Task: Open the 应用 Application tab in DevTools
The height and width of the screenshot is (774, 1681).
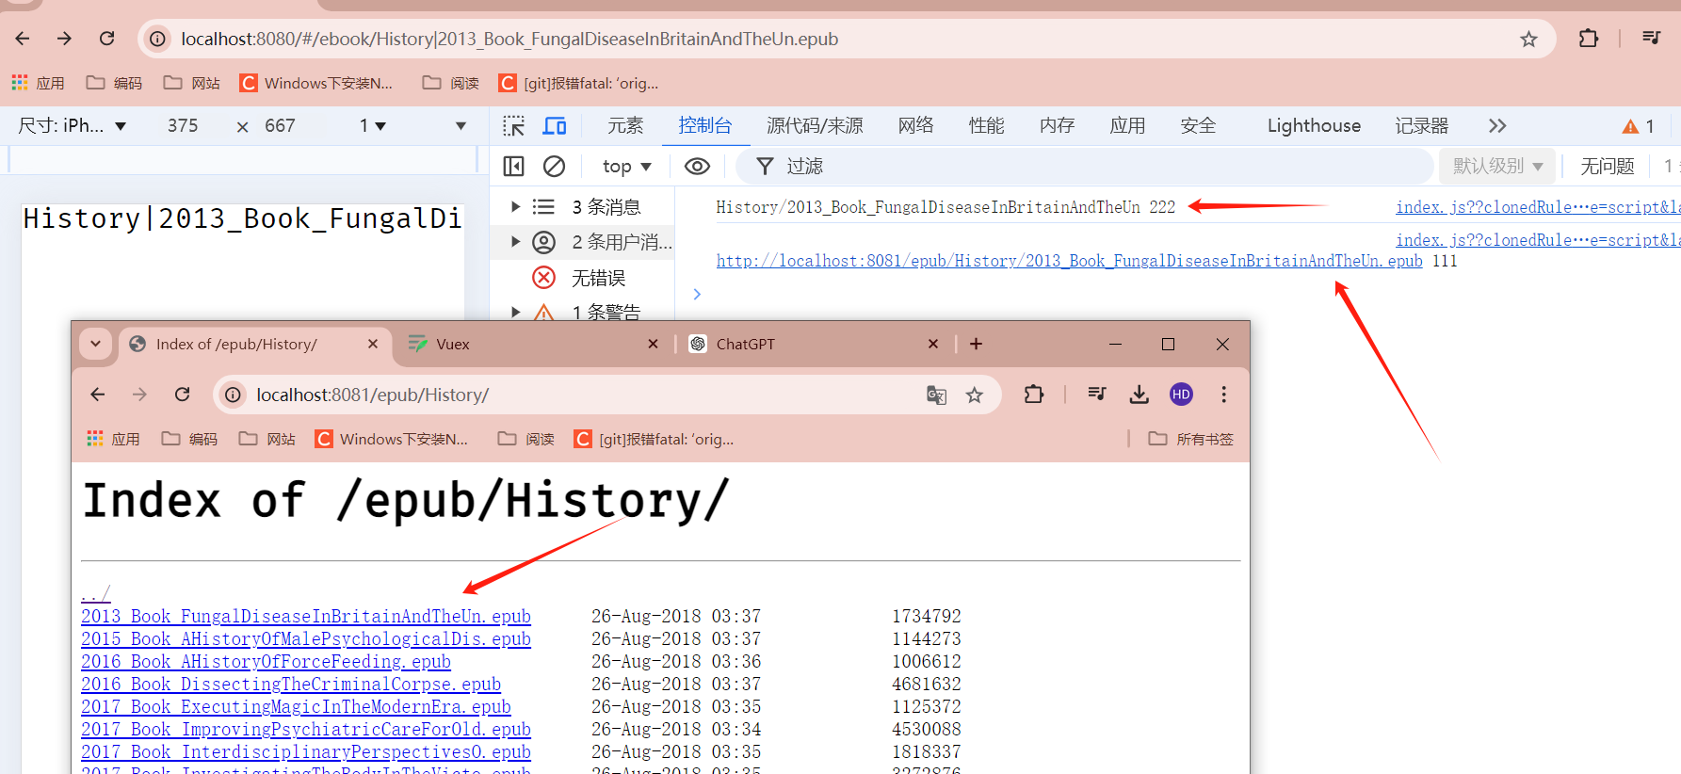Action: pyautogui.click(x=1128, y=126)
